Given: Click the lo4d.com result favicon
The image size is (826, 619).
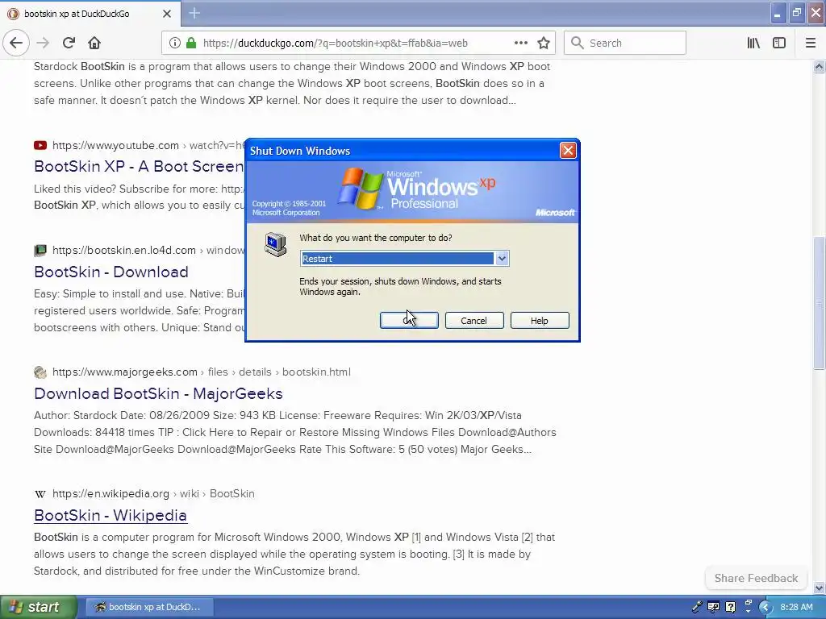Looking at the screenshot, I should tap(40, 250).
